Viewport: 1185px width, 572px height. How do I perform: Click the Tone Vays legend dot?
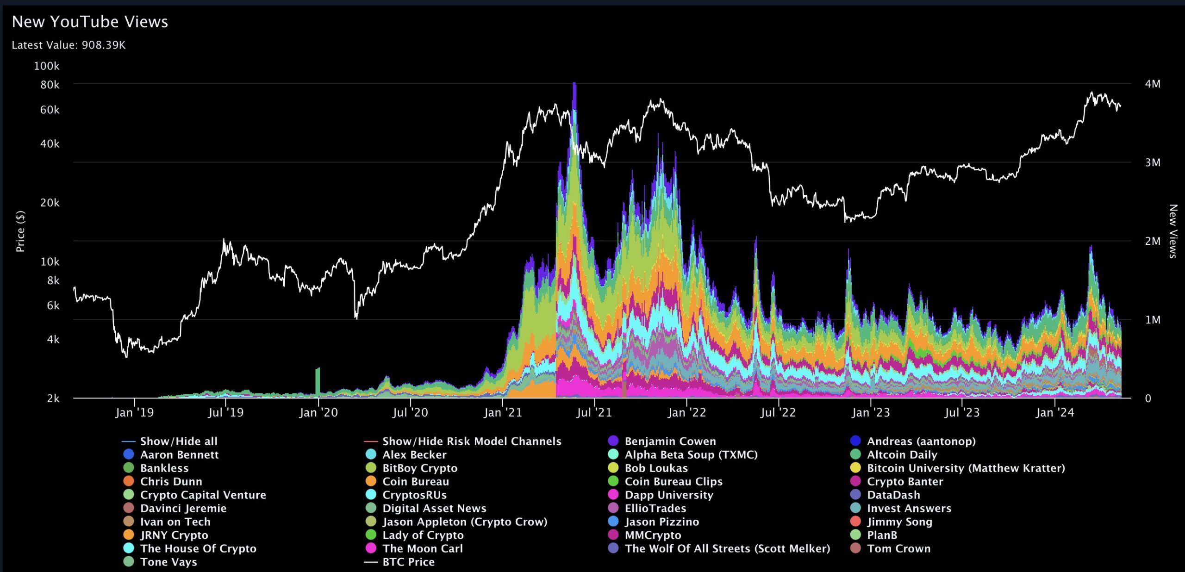129,562
